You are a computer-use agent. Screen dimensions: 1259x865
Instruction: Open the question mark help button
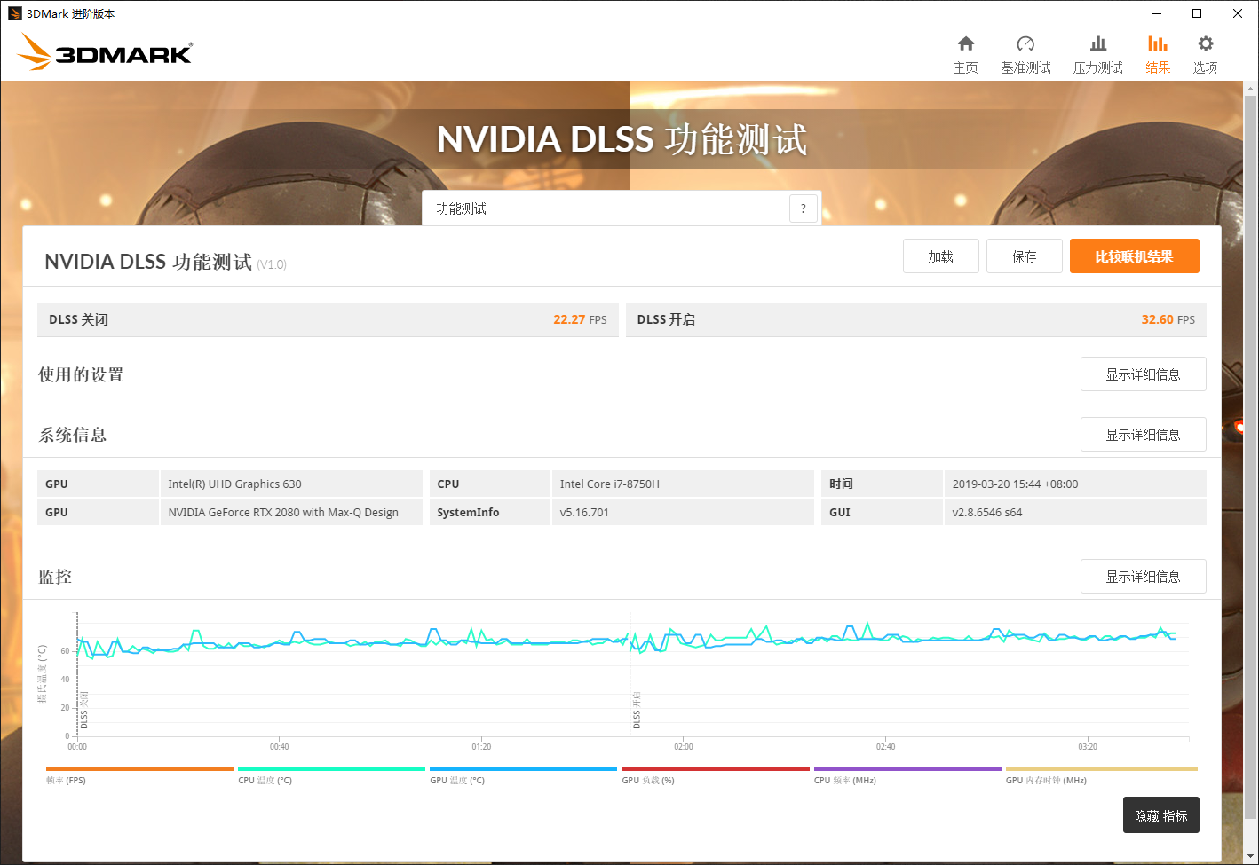(804, 208)
